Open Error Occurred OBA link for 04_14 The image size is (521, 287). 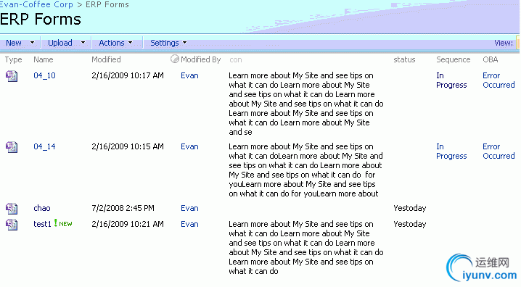click(x=499, y=151)
